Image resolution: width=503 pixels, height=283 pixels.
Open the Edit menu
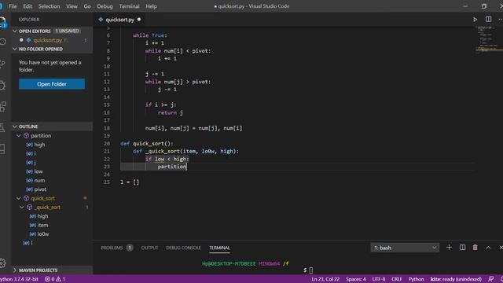pos(28,6)
